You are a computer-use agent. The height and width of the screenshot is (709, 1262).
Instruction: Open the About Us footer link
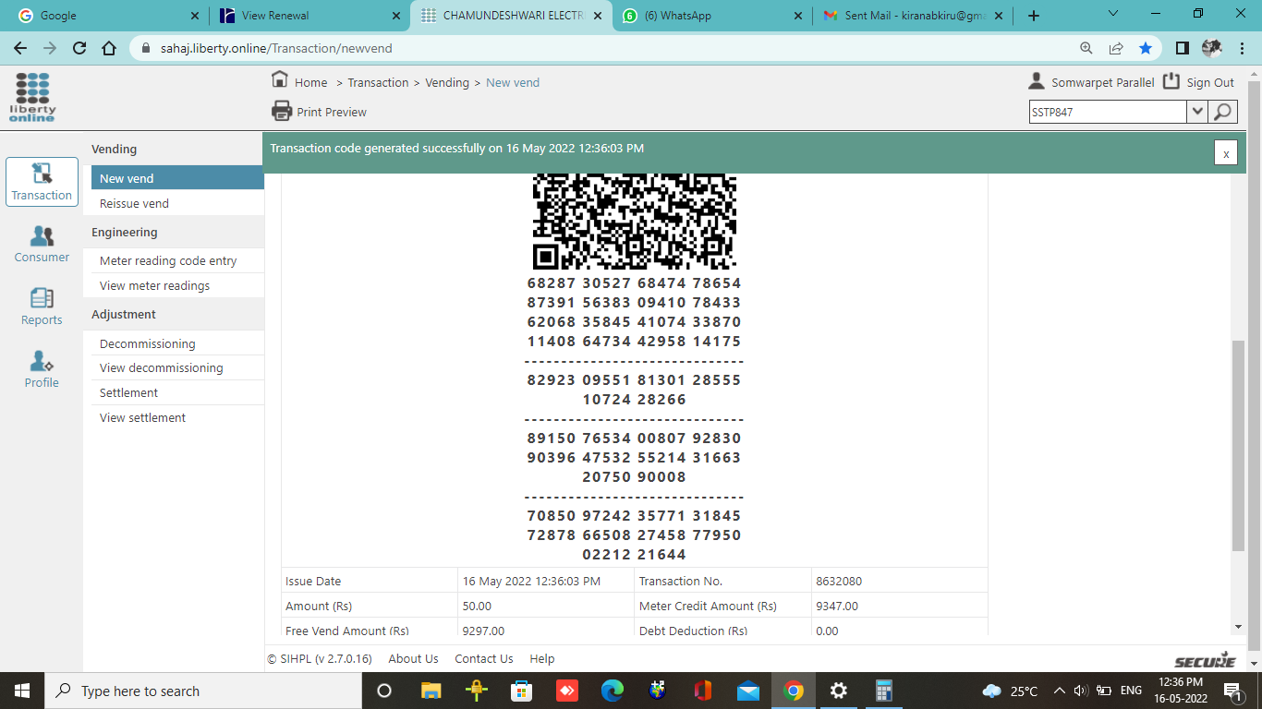pos(413,658)
